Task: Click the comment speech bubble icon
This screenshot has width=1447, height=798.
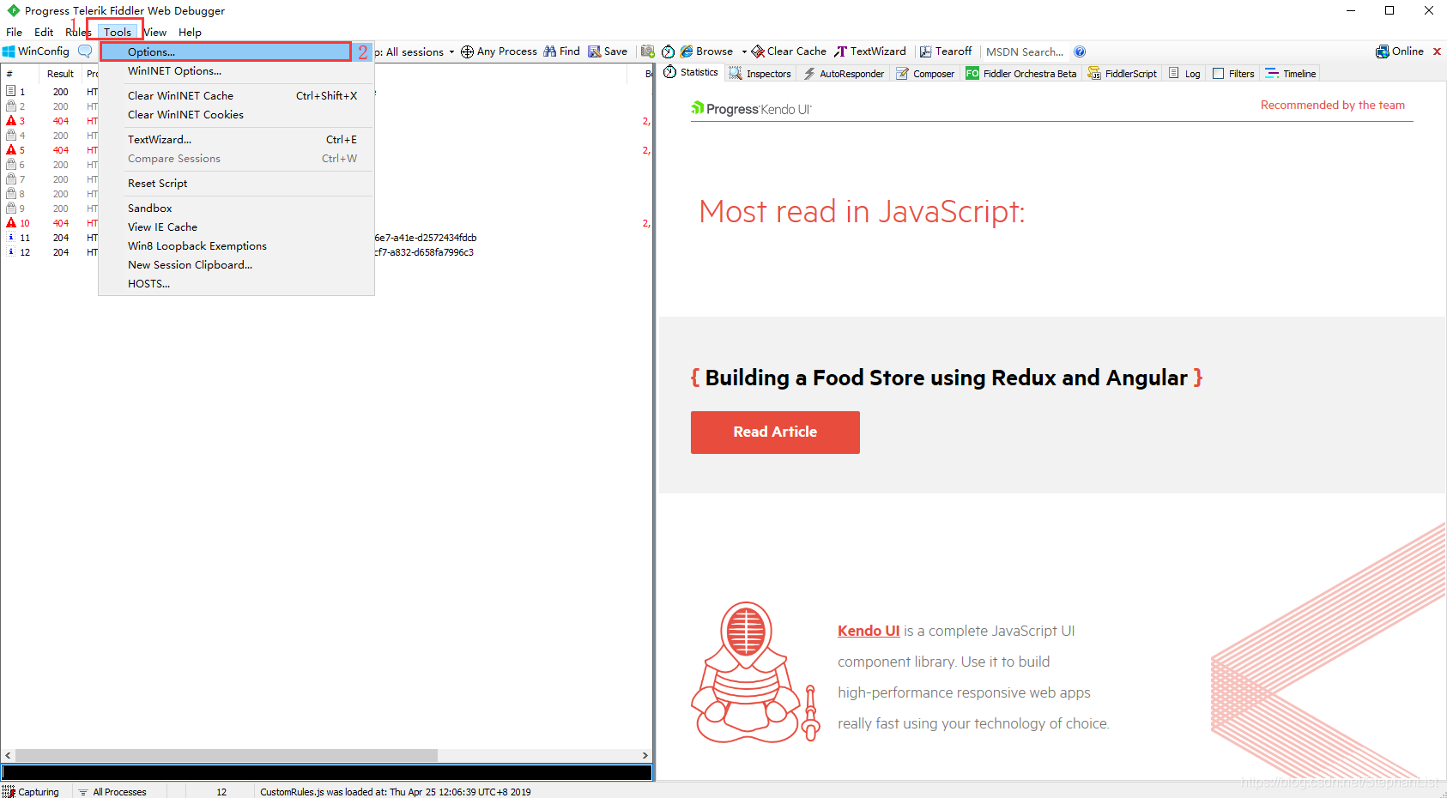Action: point(85,51)
